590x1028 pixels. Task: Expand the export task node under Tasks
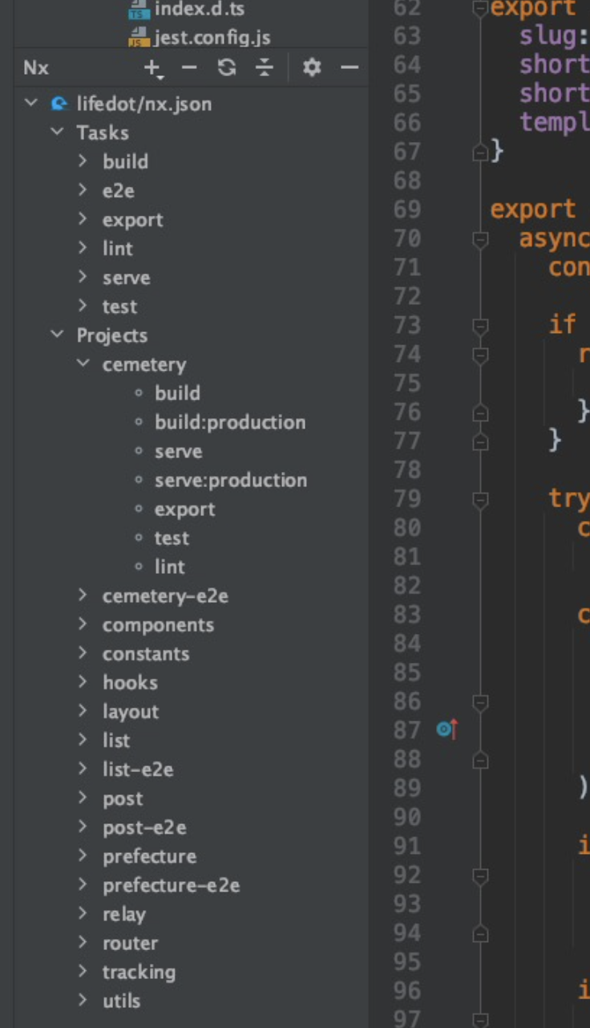coord(83,219)
